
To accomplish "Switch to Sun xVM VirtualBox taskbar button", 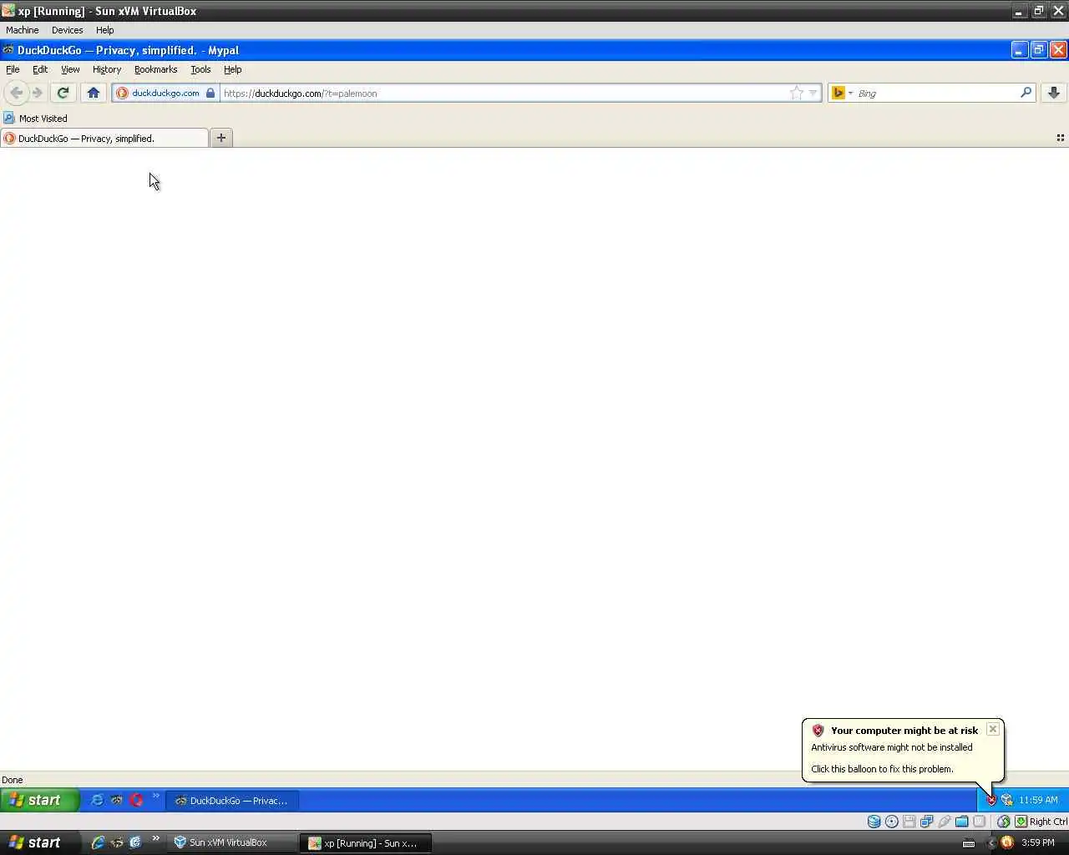I will click(x=231, y=842).
